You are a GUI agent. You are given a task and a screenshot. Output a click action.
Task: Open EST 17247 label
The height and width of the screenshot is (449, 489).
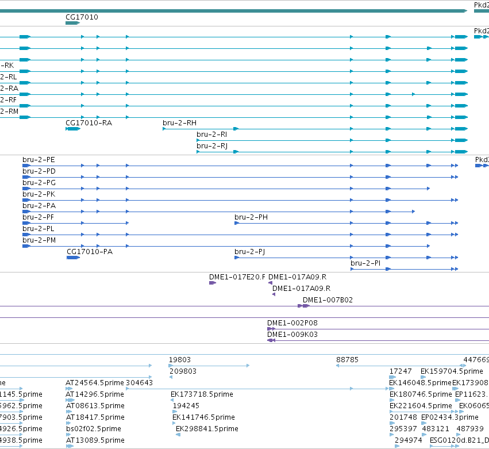pyautogui.click(x=401, y=371)
